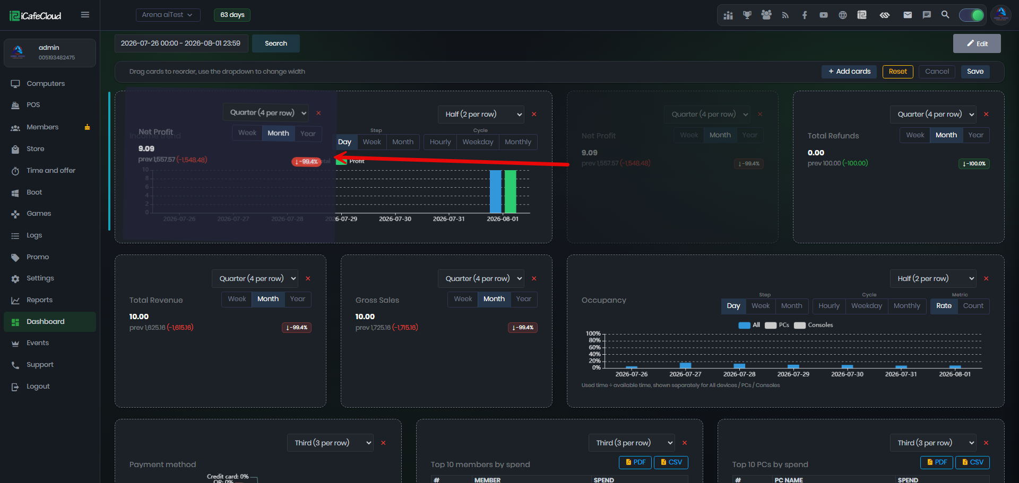Open the trophy icon in top toolbar
The image size is (1019, 483).
747,15
